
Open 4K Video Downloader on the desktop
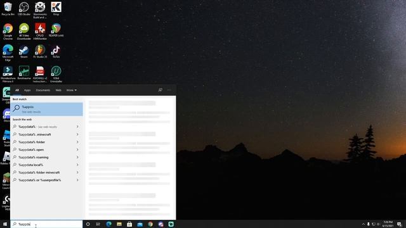[x=24, y=32]
